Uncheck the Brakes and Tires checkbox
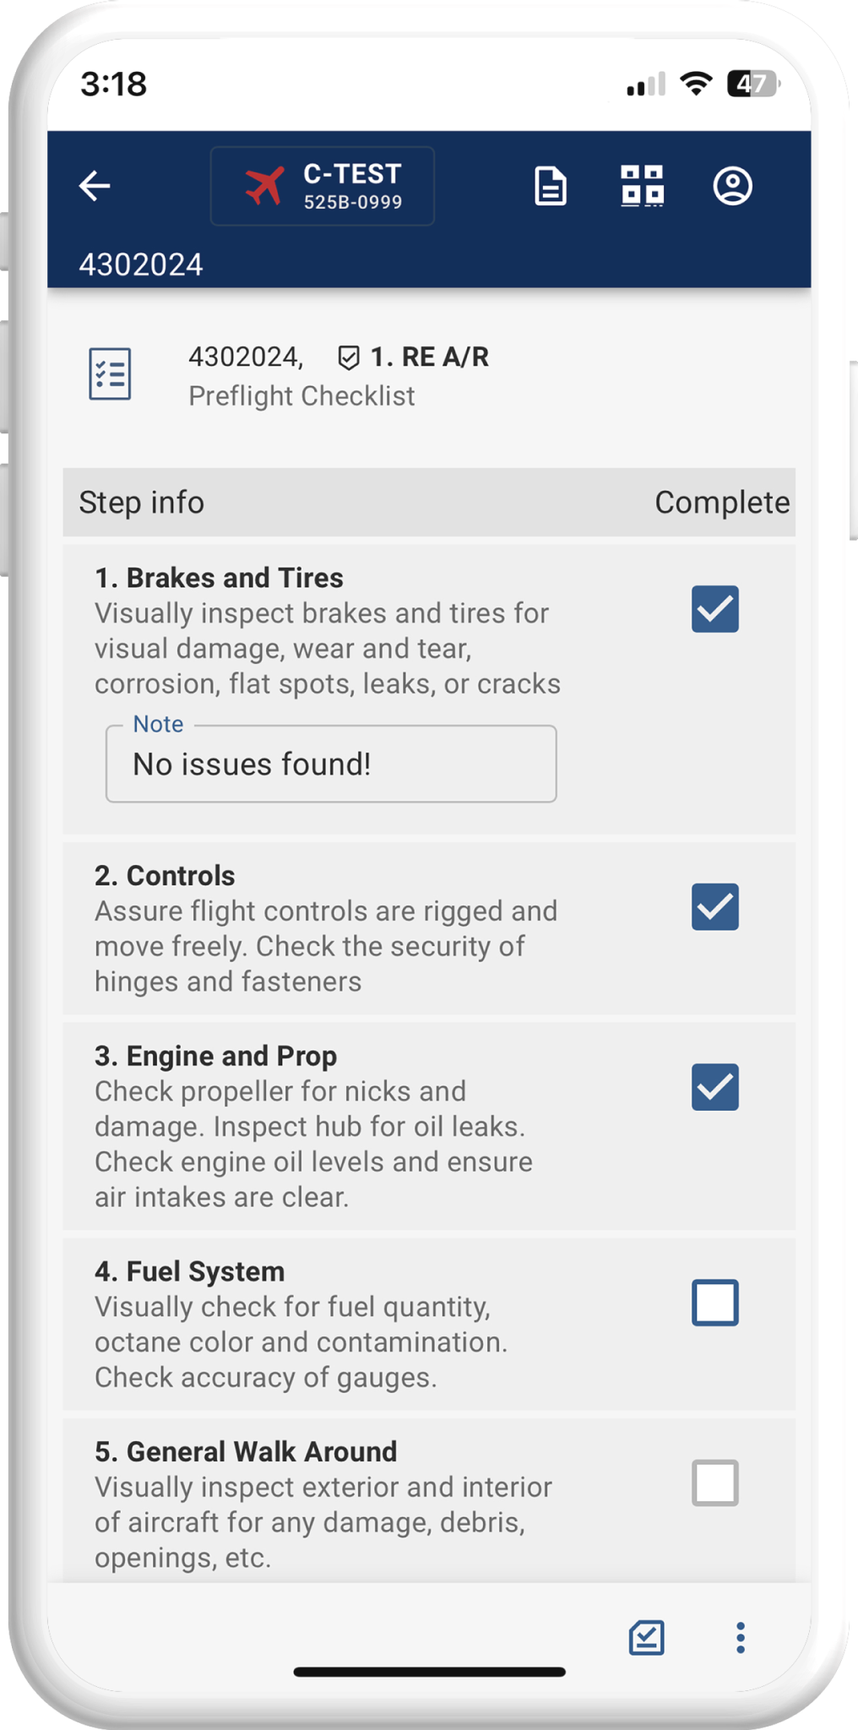 point(714,609)
